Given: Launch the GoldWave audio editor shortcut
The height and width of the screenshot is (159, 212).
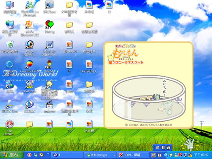Looking at the screenshot, I should point(30,86).
